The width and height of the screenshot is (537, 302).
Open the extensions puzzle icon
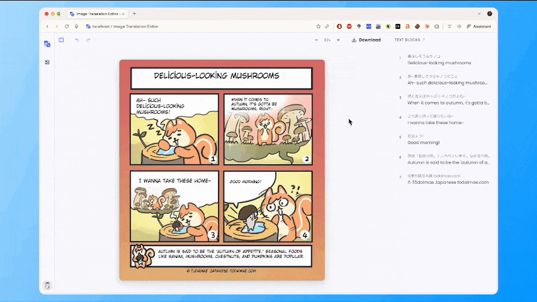pos(437,26)
